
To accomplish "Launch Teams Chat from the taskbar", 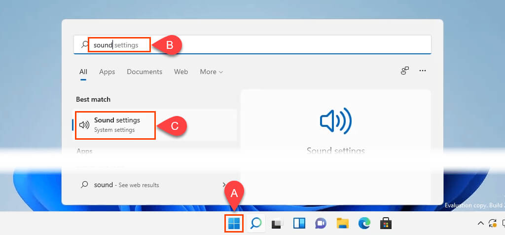I will pyautogui.click(x=321, y=223).
